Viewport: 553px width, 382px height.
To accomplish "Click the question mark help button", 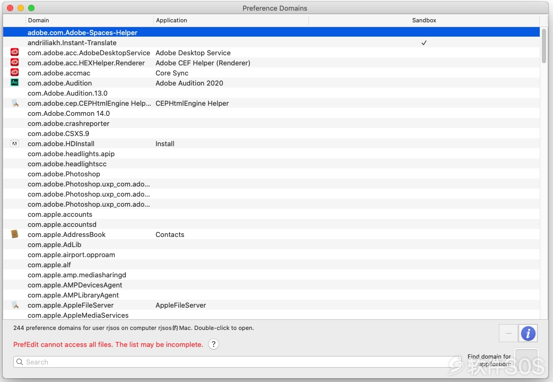I will 213,344.
